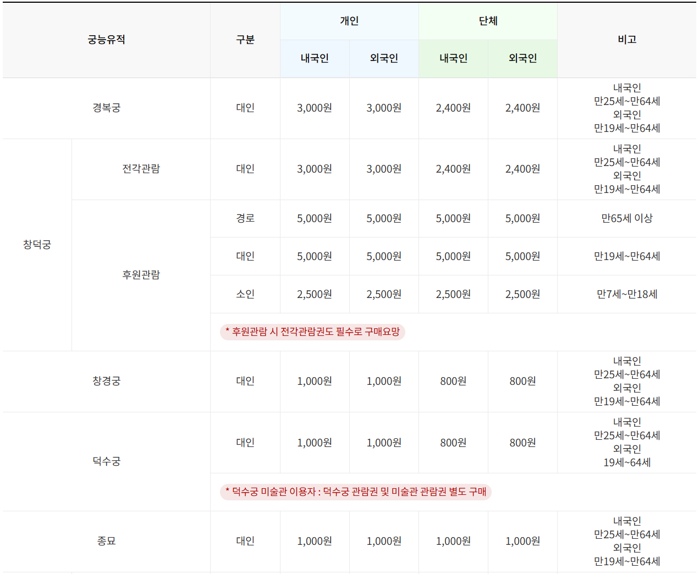Click 창경궁 개인 내국인 1,000원 price

click(315, 381)
